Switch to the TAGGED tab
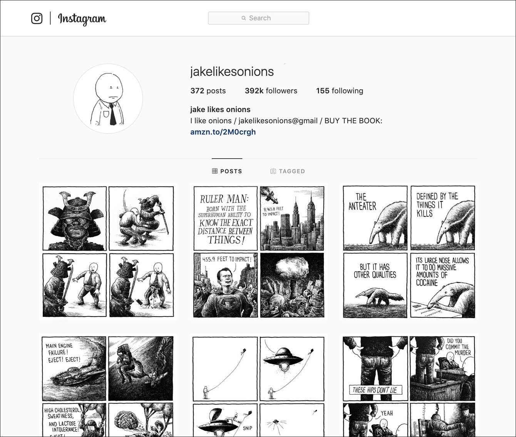The image size is (516, 437). [288, 171]
